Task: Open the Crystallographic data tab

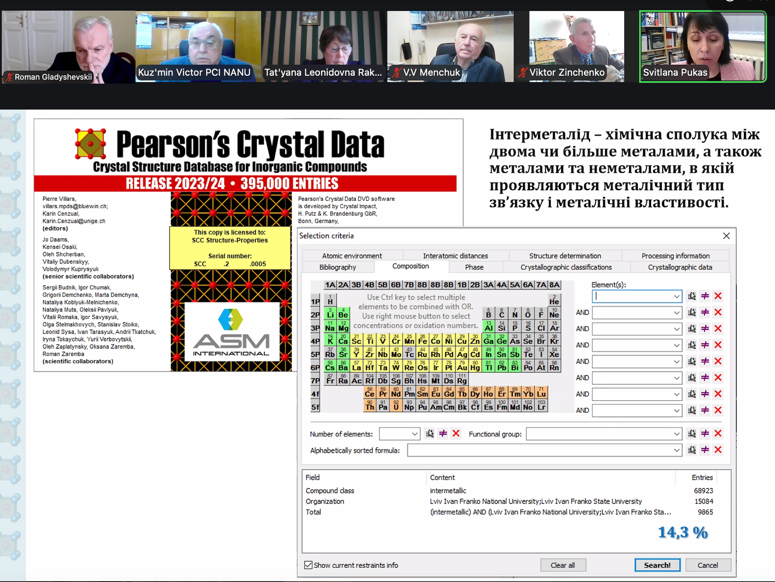Action: coord(680,267)
